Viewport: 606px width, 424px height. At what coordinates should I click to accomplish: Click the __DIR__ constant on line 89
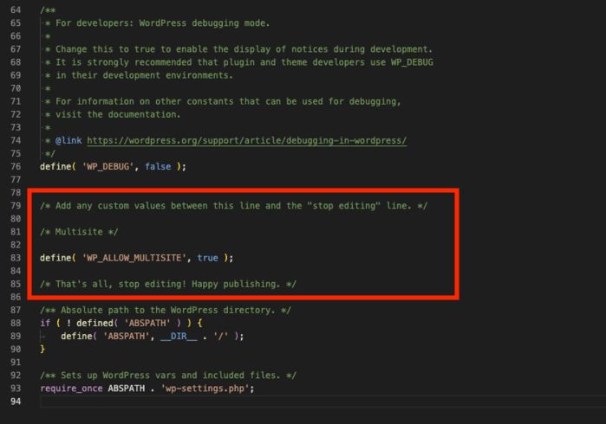pyautogui.click(x=179, y=337)
